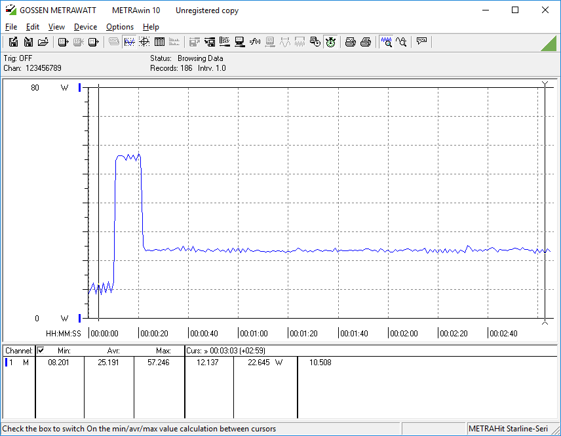Toggle the blue waveform zoom magnifier
Screen dimensions: 561x436
pos(386,42)
